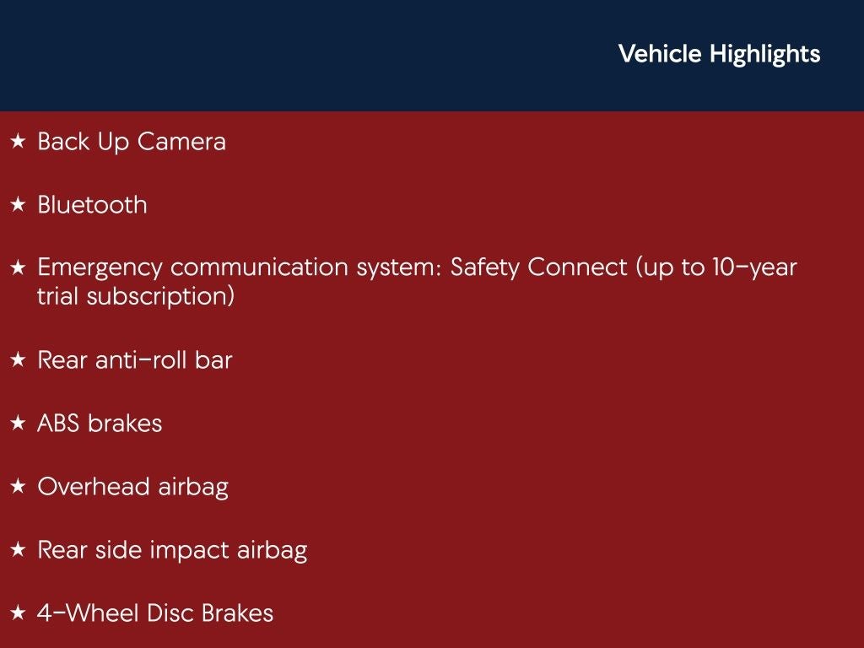
Task: Click the Bluetooth feature text
Action: coord(92,205)
